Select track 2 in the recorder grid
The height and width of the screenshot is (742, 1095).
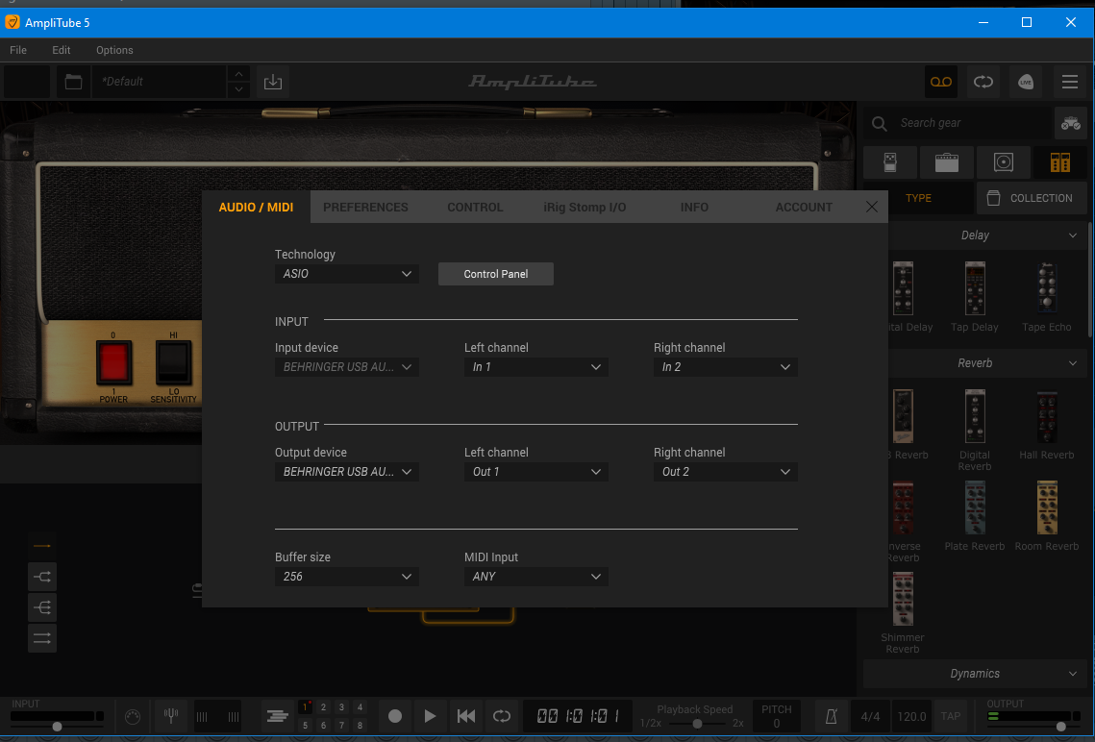323,707
